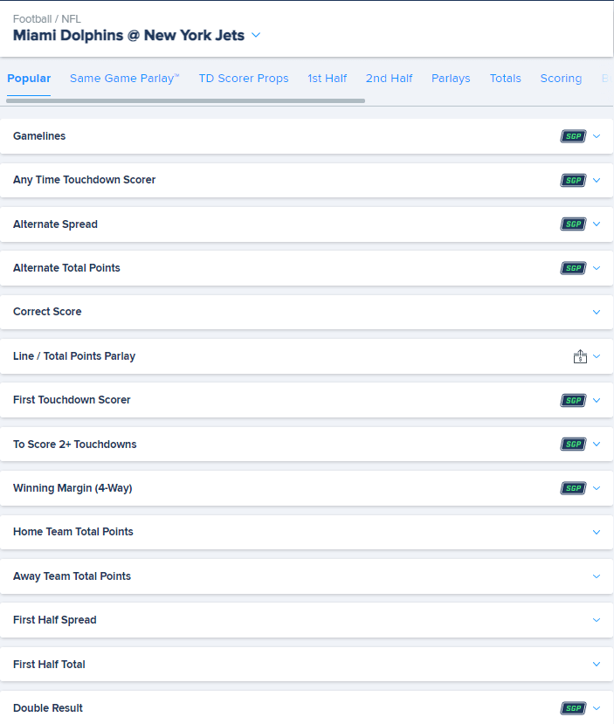Expand the Alternate Spread chevron
Image resolution: width=614 pixels, height=724 pixels.
pyautogui.click(x=597, y=224)
